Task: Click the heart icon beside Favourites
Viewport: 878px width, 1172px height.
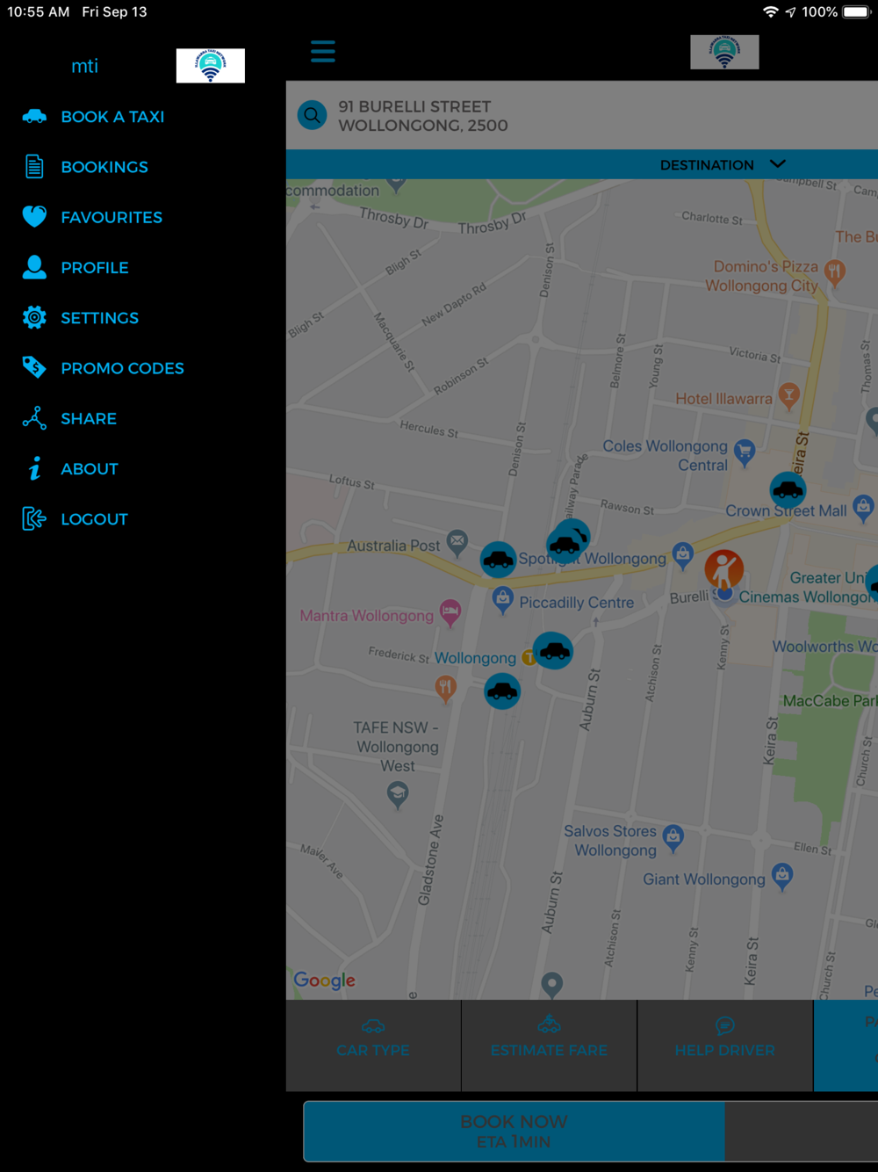Action: [34, 216]
